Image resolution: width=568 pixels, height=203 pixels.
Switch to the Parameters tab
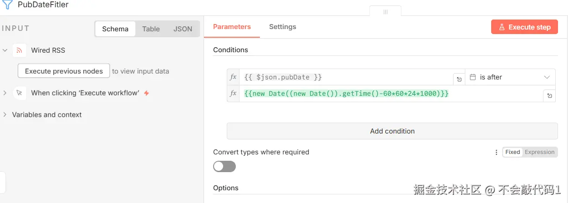pyautogui.click(x=232, y=27)
